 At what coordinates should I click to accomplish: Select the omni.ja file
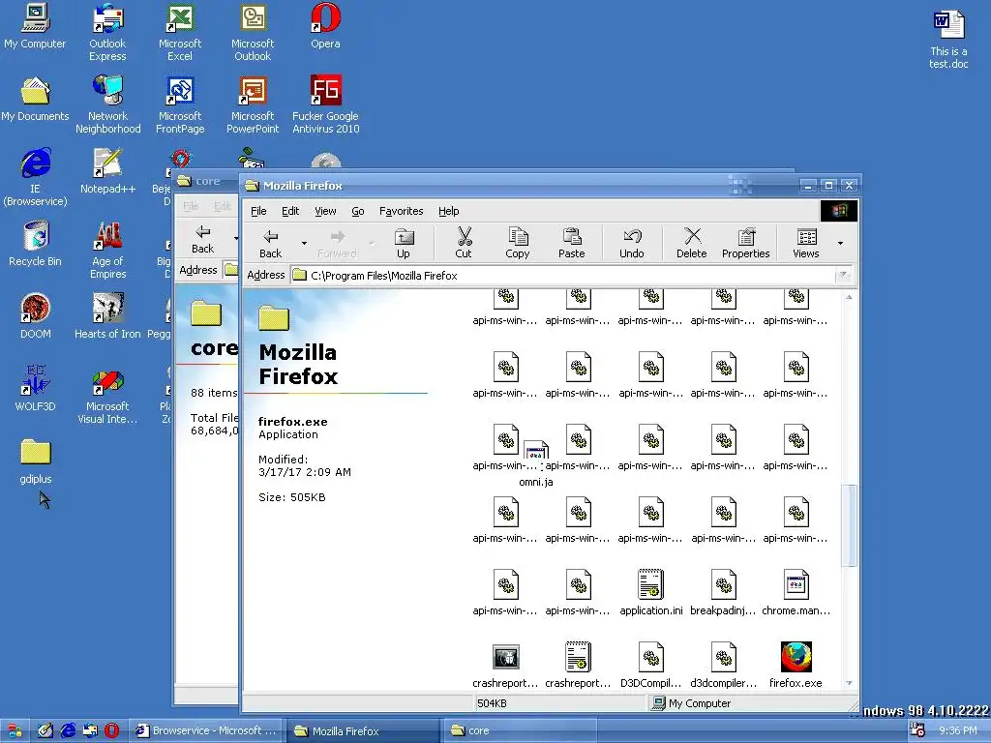coord(536,464)
